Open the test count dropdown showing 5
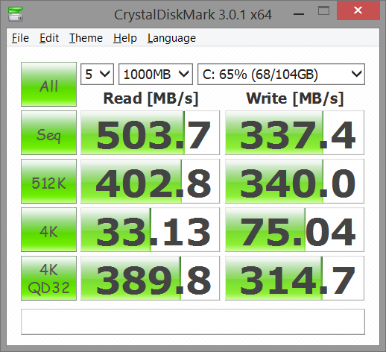The height and width of the screenshot is (352, 386). coord(97,75)
